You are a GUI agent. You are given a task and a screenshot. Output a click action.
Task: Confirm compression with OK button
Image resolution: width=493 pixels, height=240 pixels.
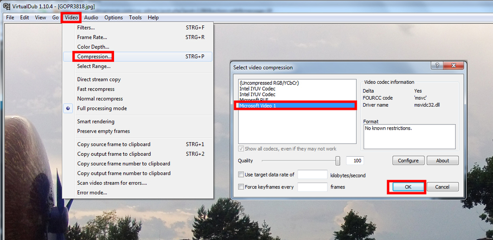click(408, 187)
